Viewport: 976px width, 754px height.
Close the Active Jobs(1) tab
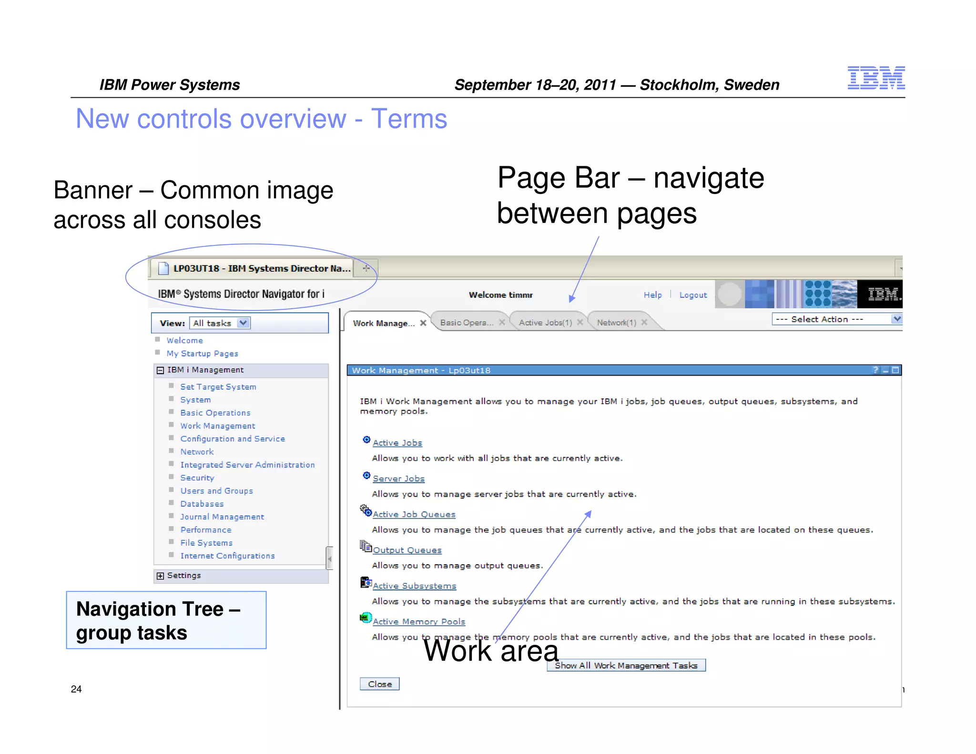click(580, 323)
